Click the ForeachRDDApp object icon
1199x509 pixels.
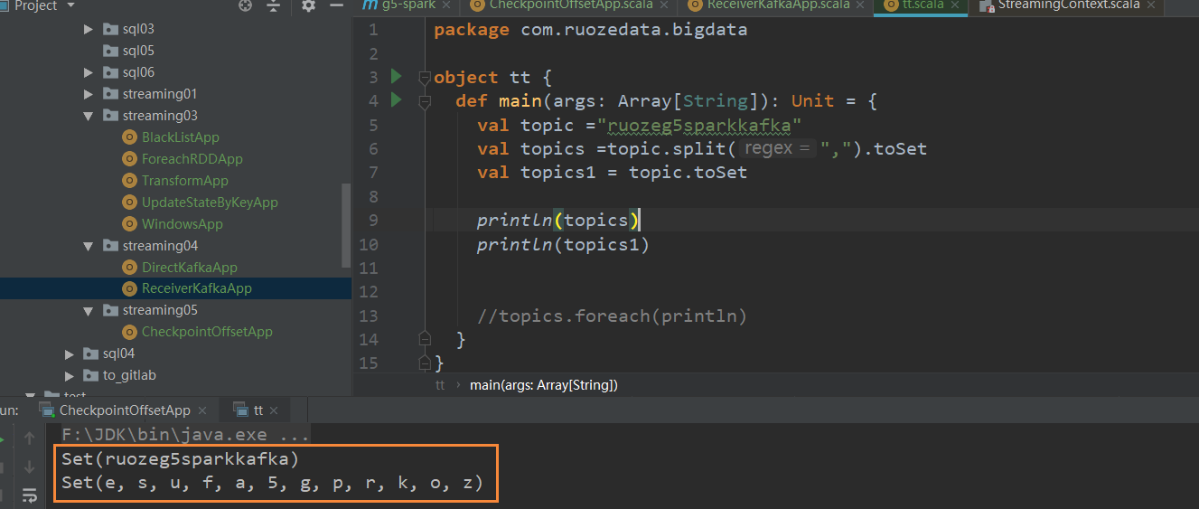[129, 159]
